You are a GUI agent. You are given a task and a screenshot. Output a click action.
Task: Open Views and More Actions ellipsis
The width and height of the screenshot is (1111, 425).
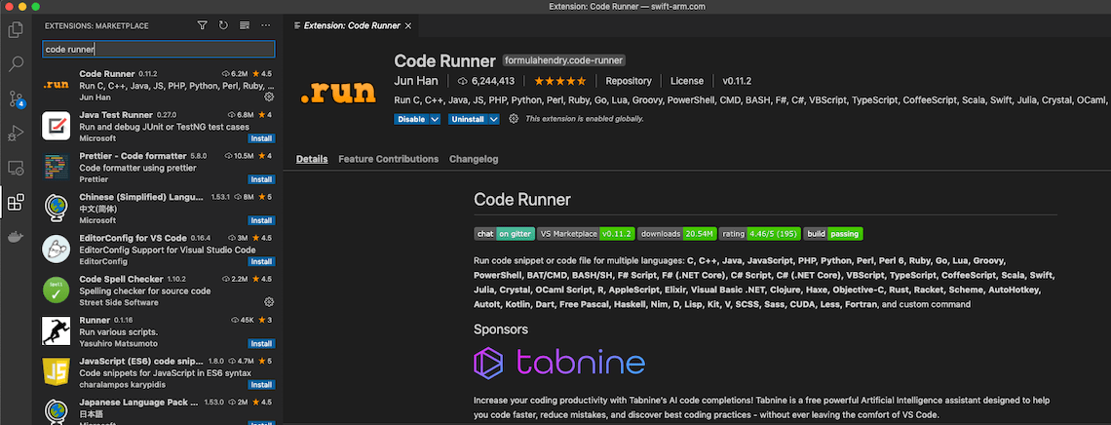click(266, 25)
